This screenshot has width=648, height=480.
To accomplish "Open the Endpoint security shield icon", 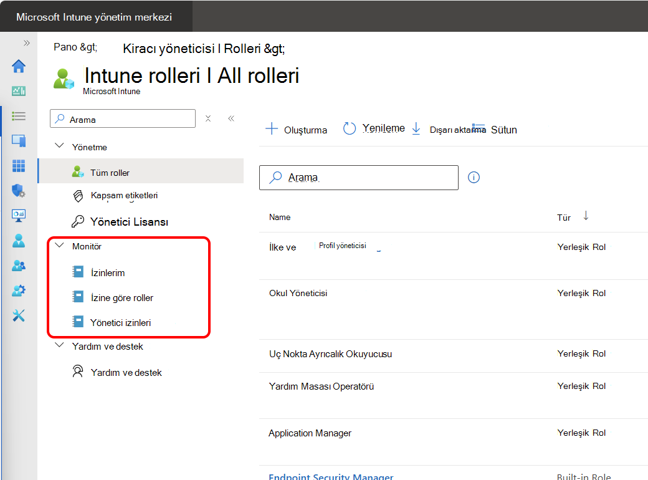I will pyautogui.click(x=19, y=191).
